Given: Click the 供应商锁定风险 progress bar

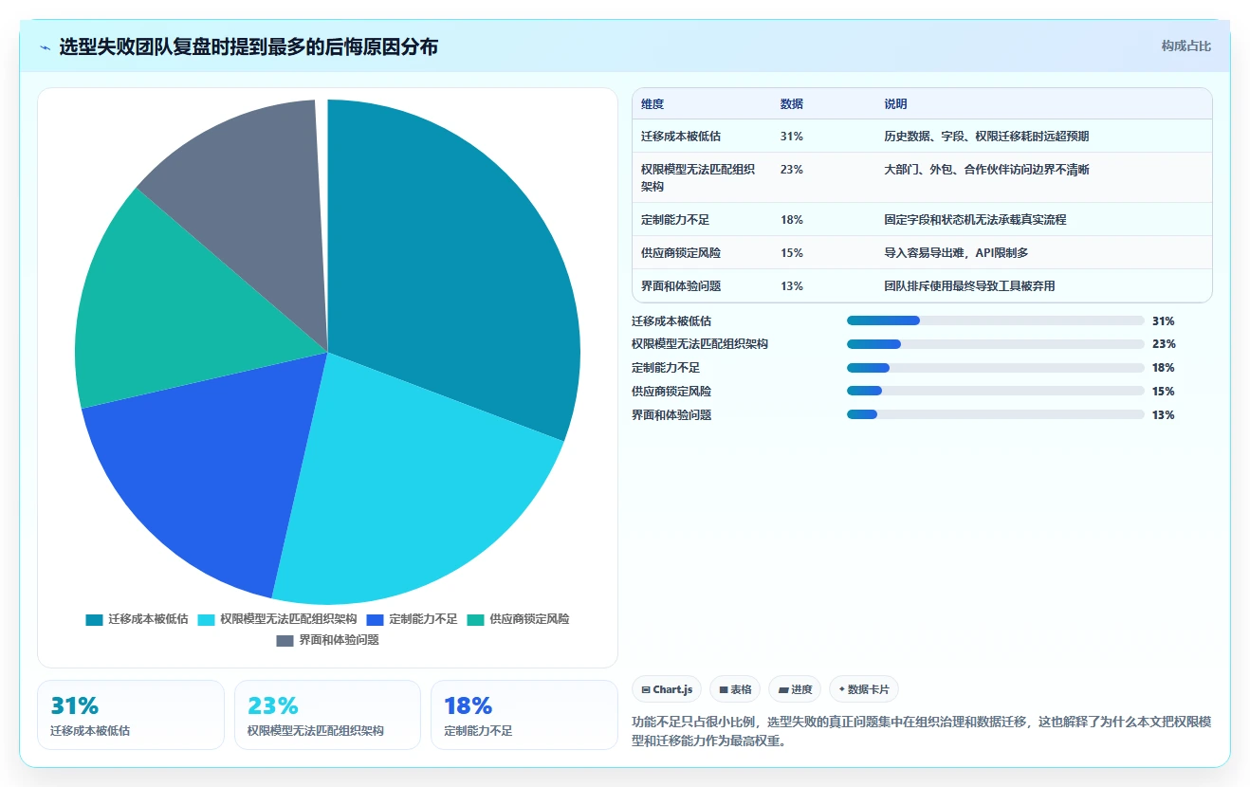Looking at the screenshot, I should (x=996, y=391).
